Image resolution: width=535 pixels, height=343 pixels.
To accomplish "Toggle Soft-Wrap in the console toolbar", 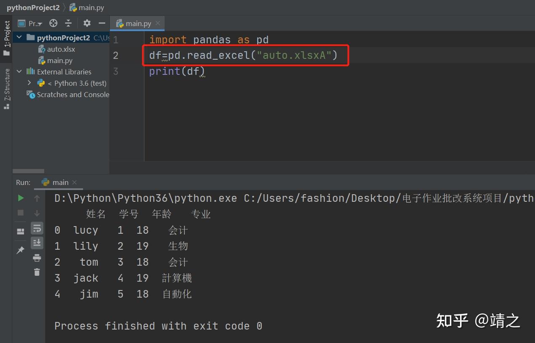I will click(37, 227).
